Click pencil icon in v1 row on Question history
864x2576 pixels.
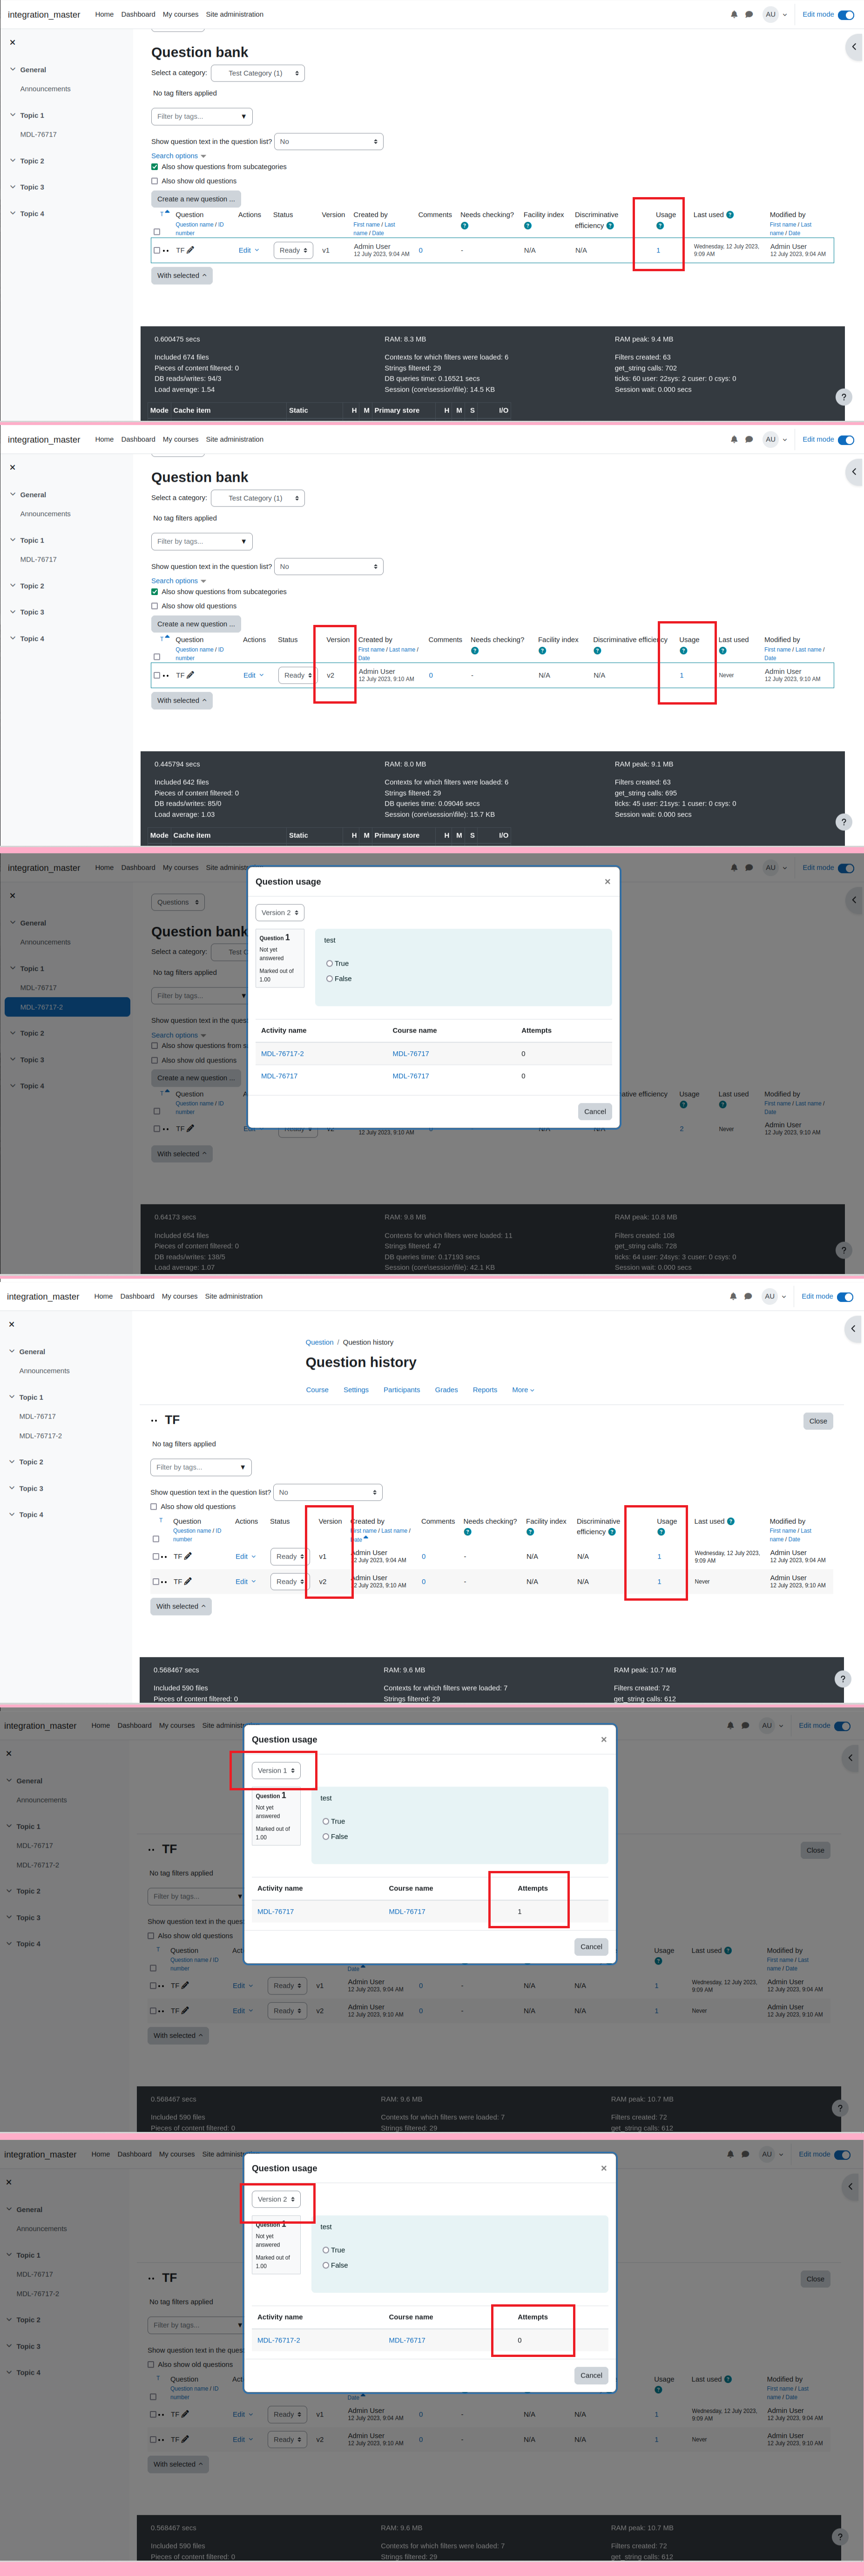pos(188,1556)
